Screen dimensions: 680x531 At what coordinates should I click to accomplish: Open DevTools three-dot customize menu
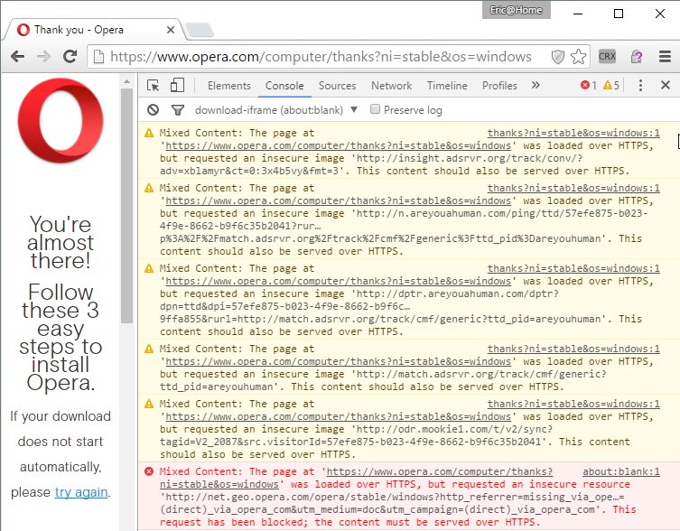pos(640,86)
